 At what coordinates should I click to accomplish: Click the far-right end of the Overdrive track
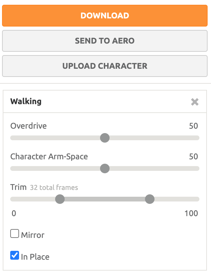tap(197, 138)
